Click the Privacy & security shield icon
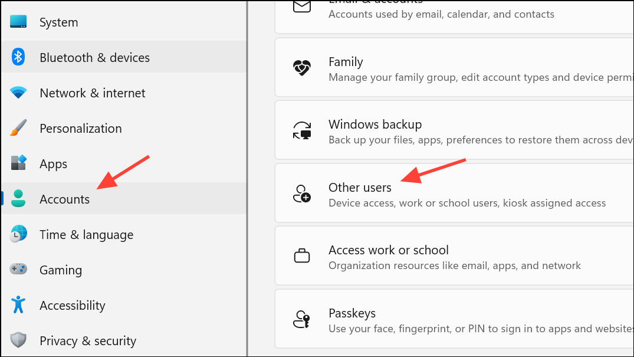 18,340
